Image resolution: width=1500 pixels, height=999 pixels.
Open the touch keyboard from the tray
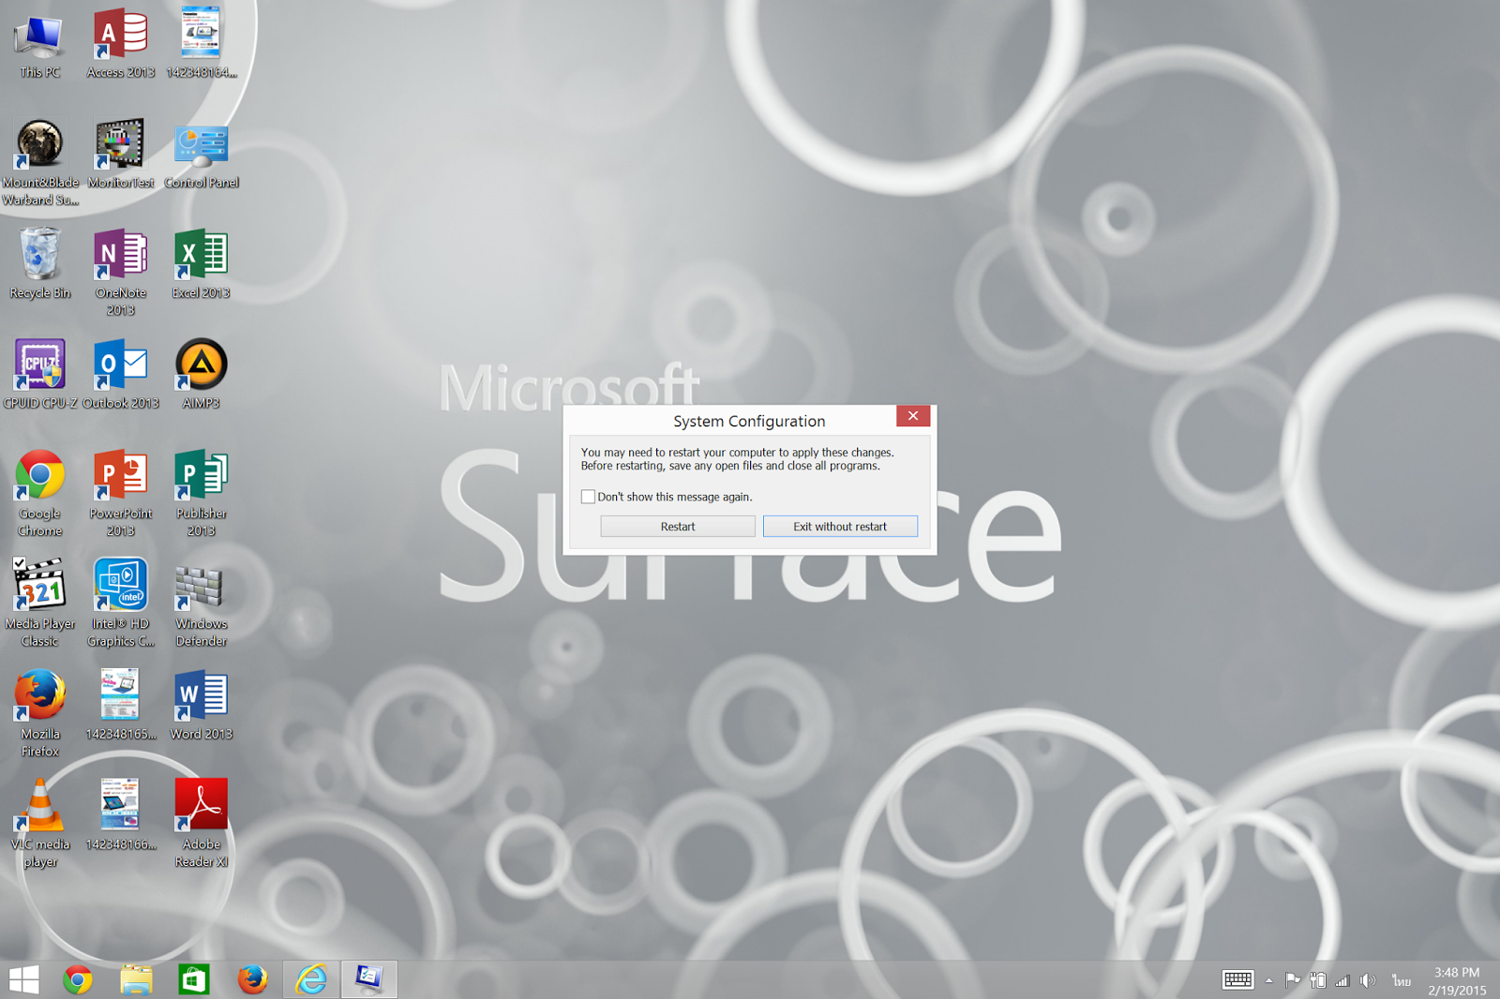coord(1237,980)
